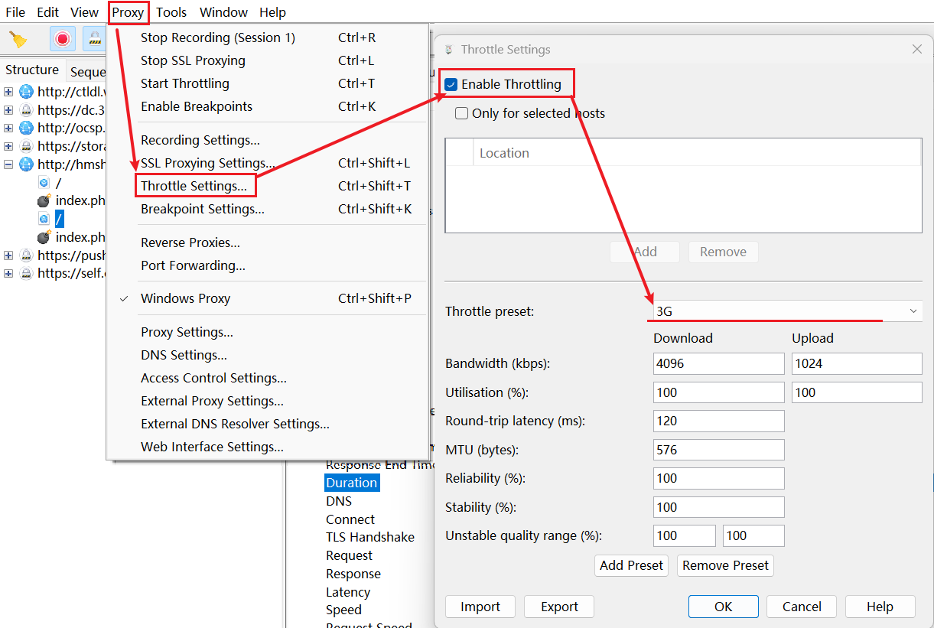The height and width of the screenshot is (628, 934).
Task: Click the Stability (%) input field
Action: pyautogui.click(x=719, y=507)
